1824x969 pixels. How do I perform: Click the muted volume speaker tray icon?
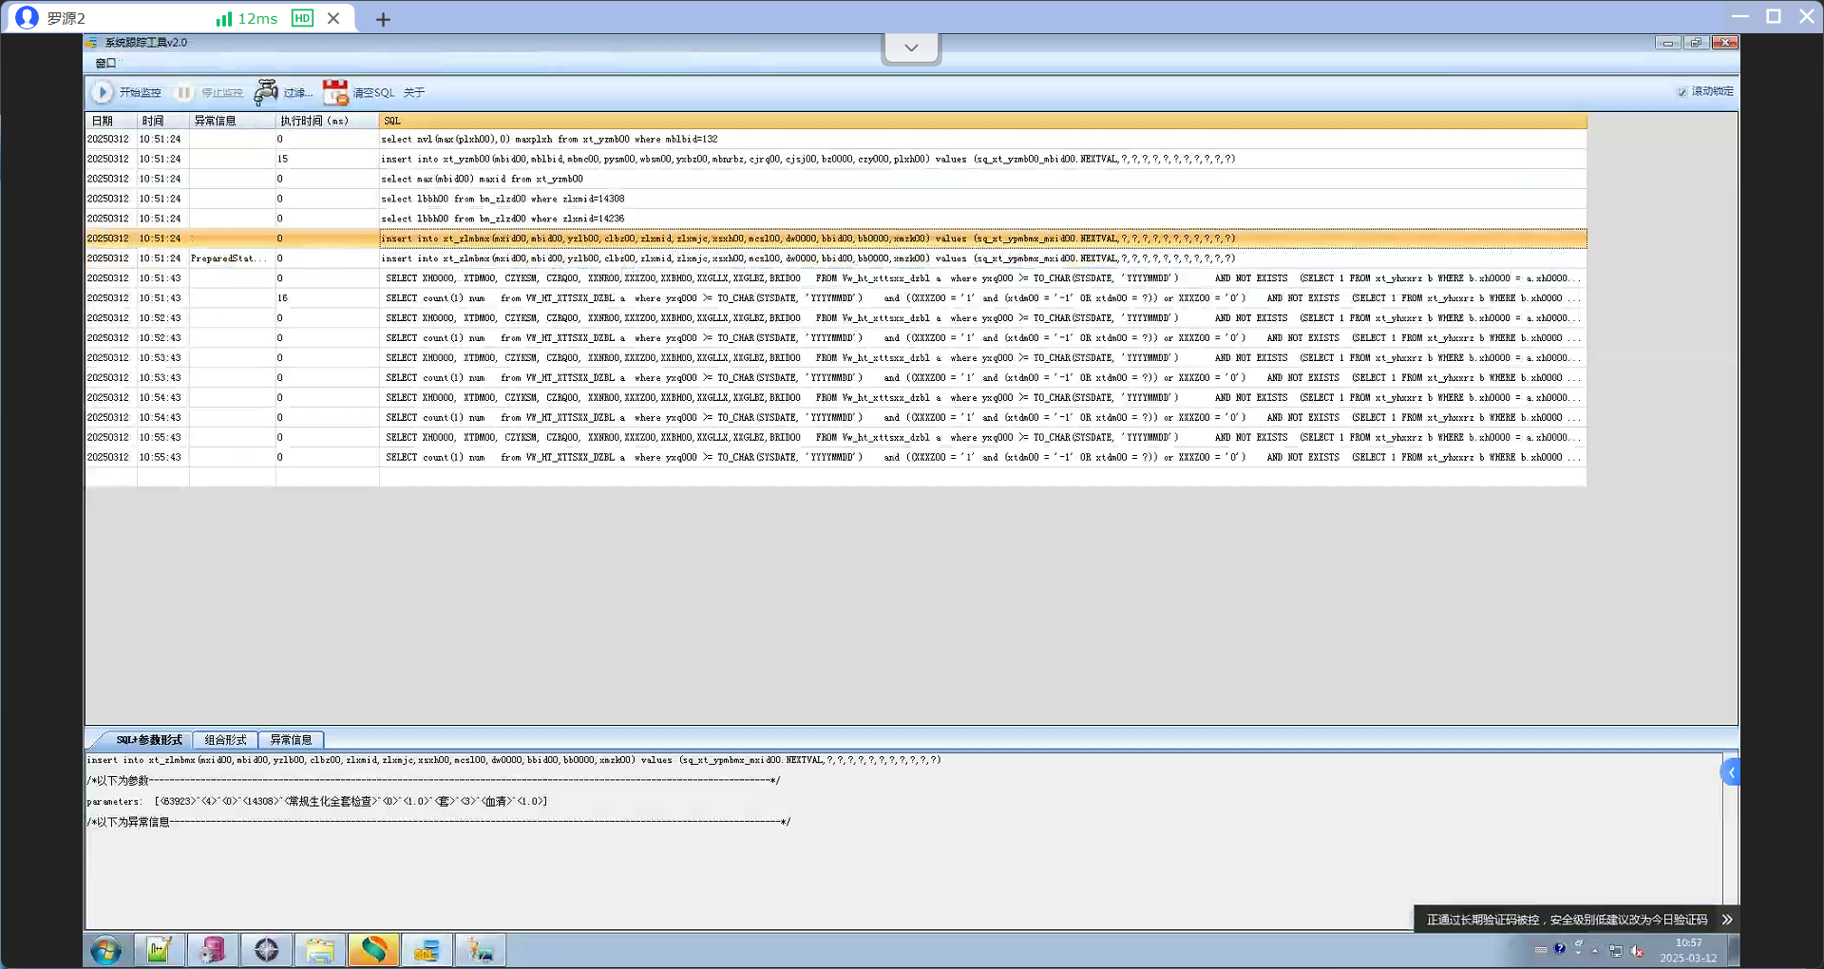1637,950
